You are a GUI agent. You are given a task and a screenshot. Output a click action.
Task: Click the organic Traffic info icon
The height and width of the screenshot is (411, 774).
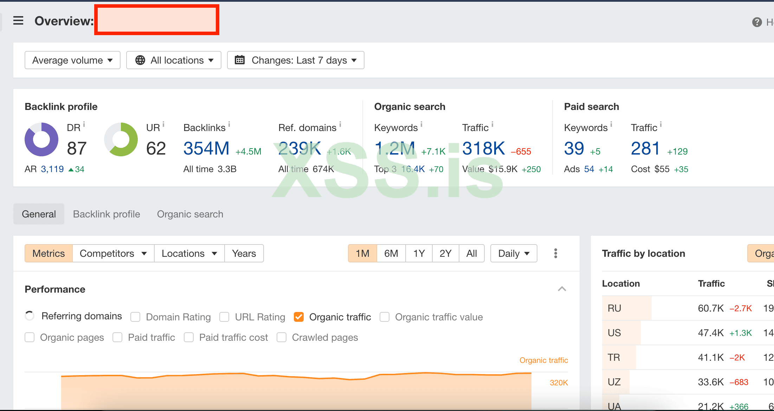click(492, 124)
